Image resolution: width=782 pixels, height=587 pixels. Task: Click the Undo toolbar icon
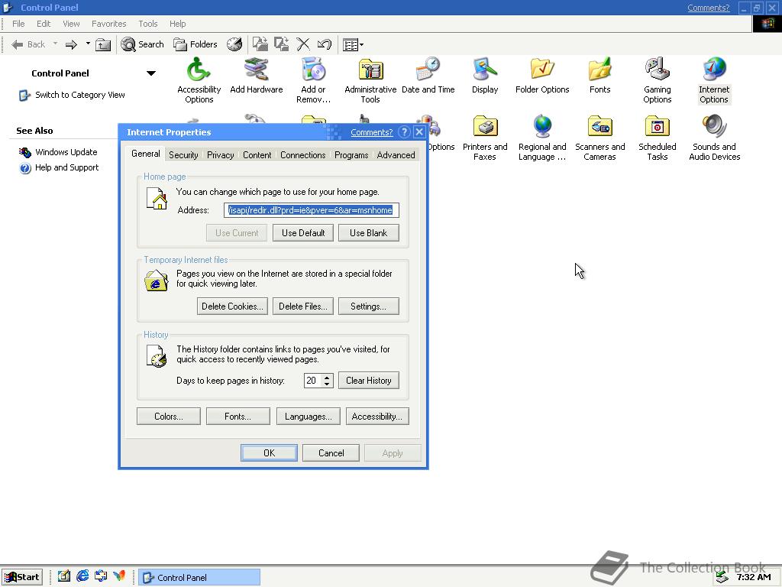pyautogui.click(x=324, y=44)
